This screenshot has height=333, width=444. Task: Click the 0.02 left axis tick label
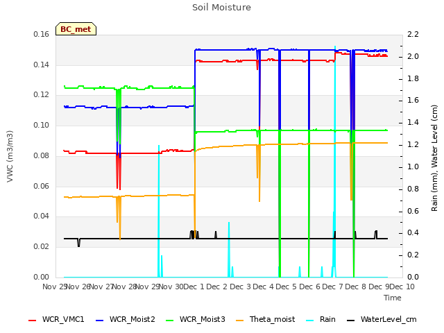[x=42, y=247]
